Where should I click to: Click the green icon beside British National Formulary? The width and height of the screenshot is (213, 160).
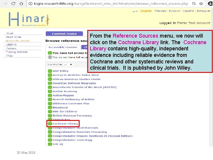pos(50,116)
